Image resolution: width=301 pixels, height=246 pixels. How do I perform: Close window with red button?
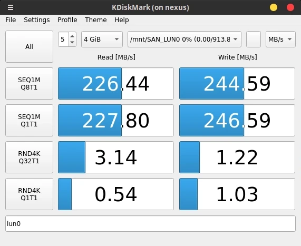(x=290, y=7)
